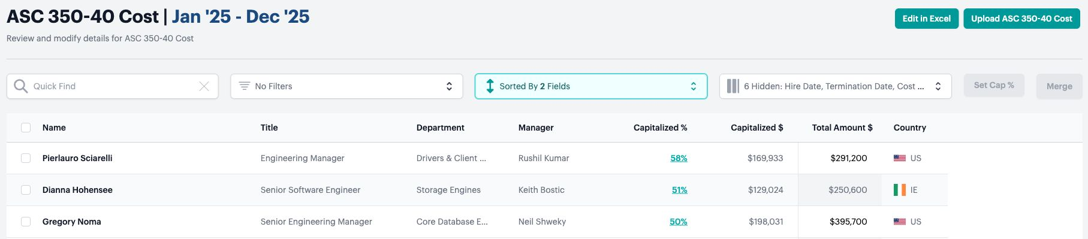Click the US flag for Pierlauro Sciarelli
This screenshot has width=1088, height=239.
[900, 158]
